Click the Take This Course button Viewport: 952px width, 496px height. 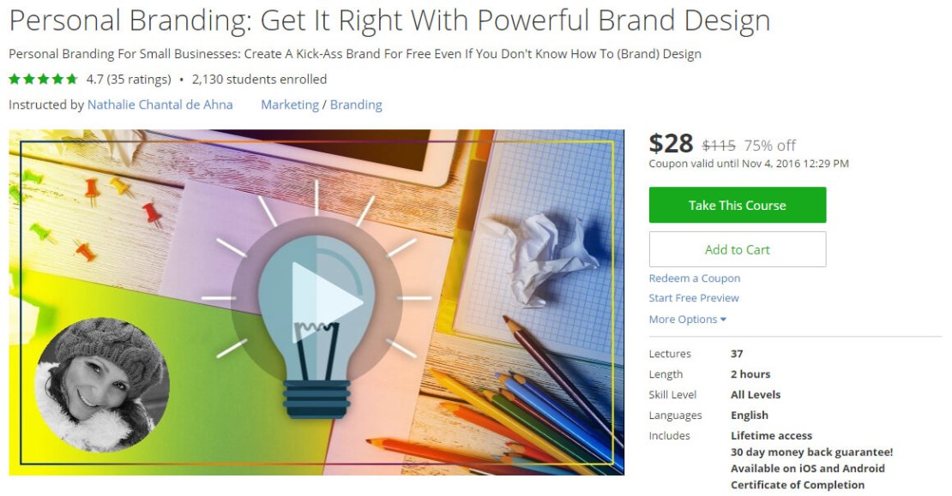[737, 205]
